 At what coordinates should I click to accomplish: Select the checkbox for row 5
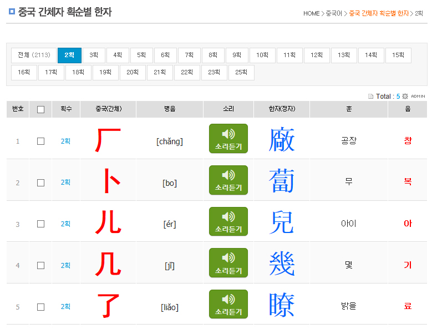pyautogui.click(x=40, y=307)
